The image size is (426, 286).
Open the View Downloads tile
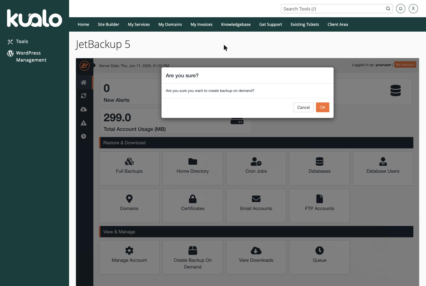click(256, 257)
